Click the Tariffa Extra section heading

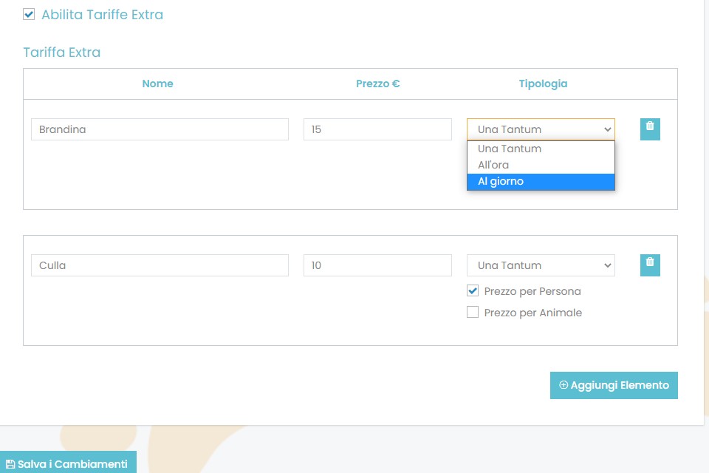tap(62, 52)
